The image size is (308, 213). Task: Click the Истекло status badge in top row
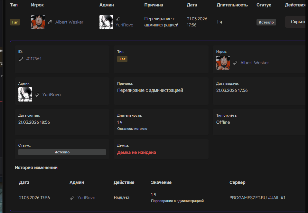point(266,22)
